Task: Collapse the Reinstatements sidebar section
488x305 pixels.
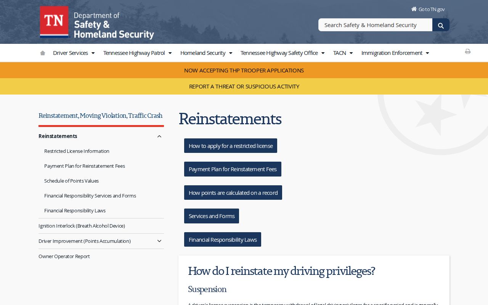Action: (159, 136)
